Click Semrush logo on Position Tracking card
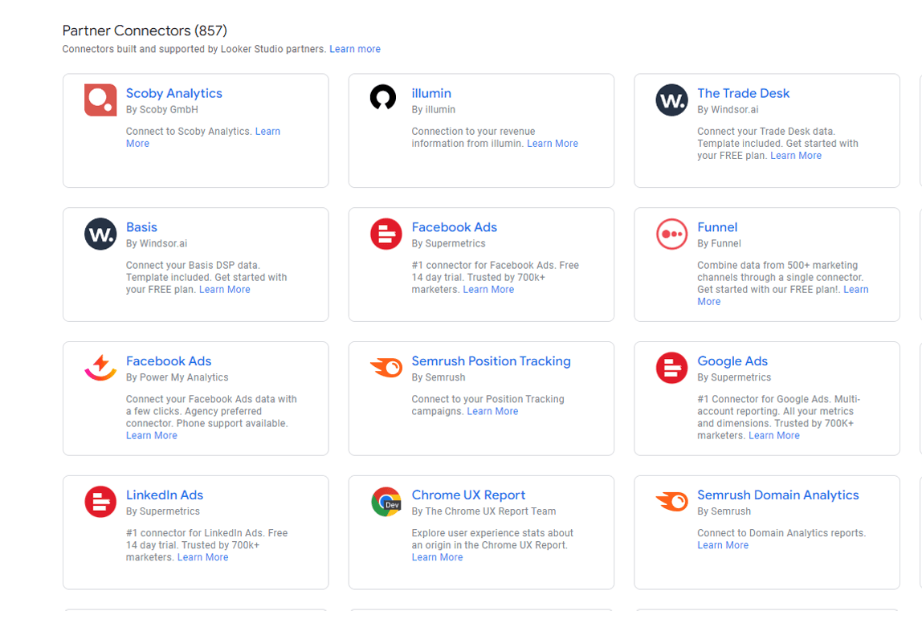 386,368
